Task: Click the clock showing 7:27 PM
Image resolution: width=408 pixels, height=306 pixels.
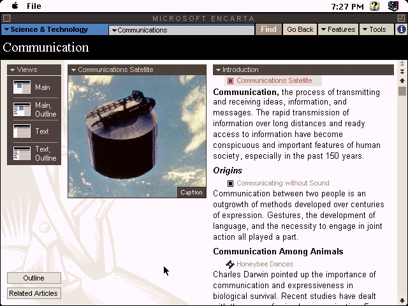Action: click(x=347, y=6)
